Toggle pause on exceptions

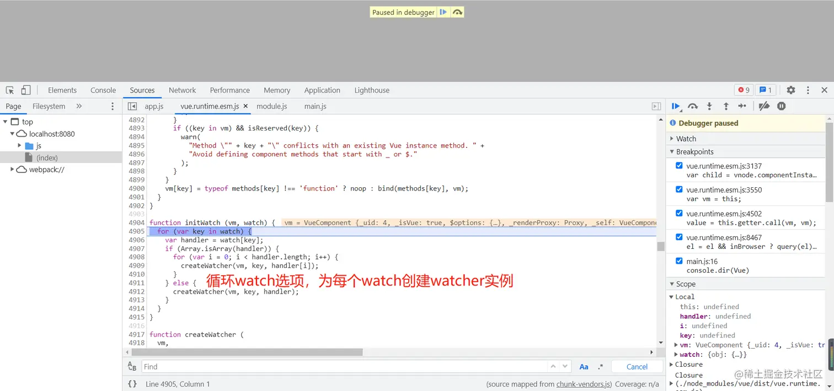click(782, 106)
